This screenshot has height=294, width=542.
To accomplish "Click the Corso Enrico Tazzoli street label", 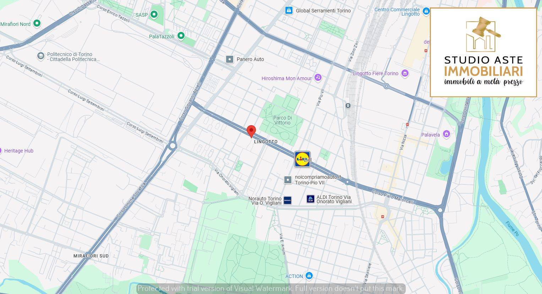I will coord(114,13).
